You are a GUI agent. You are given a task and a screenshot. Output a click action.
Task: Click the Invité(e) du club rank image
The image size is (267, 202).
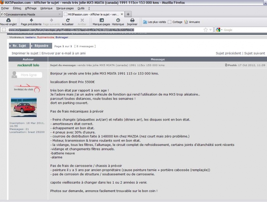point(27,88)
